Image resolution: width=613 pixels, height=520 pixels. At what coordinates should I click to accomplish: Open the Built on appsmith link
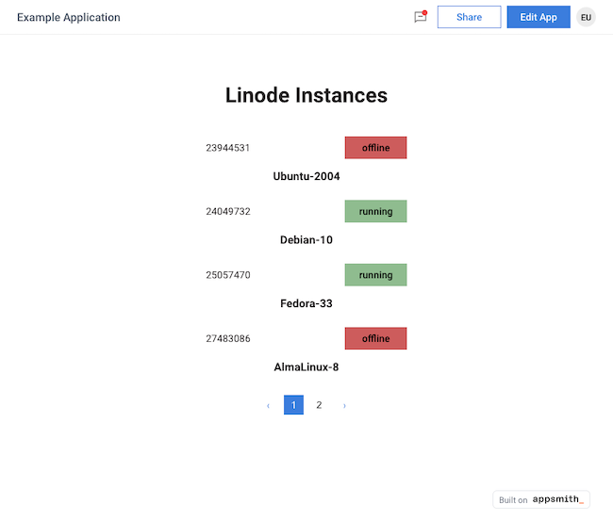point(541,499)
